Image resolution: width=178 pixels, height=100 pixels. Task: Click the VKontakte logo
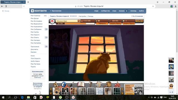39,11
